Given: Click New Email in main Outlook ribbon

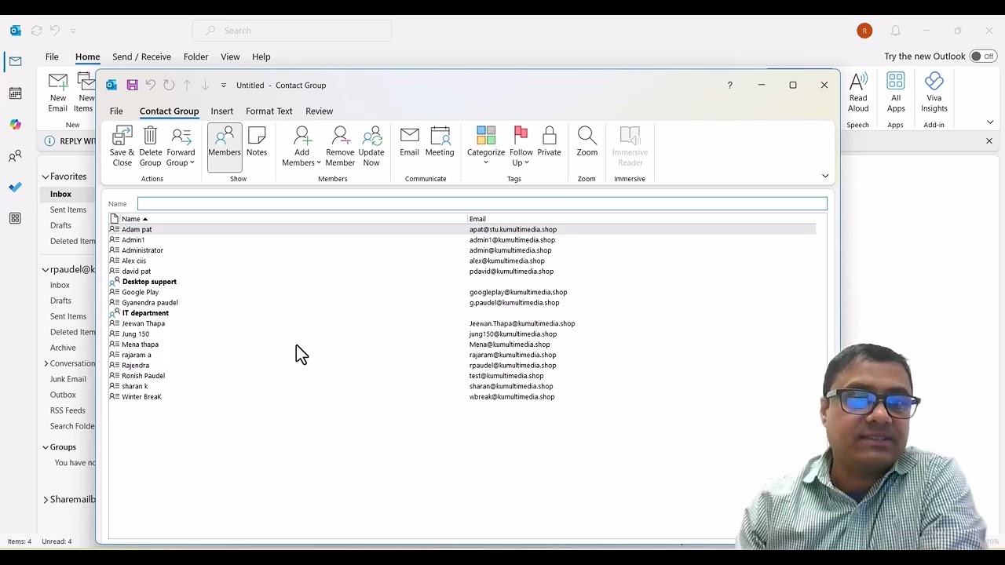Looking at the screenshot, I should tap(57, 93).
